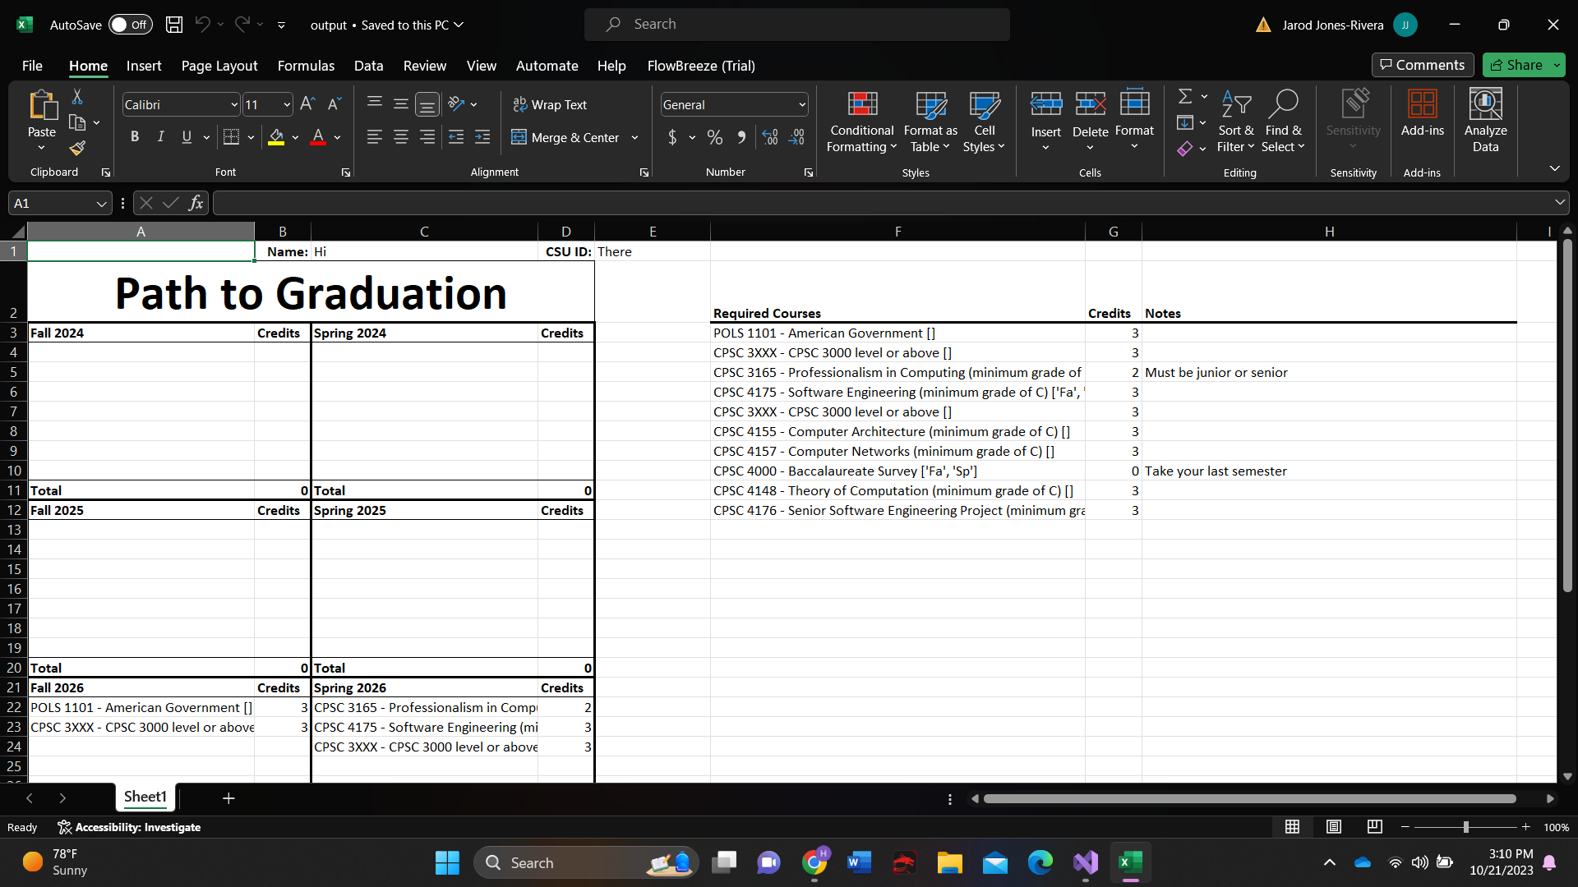
Task: Open the Add-ins button
Action: [x=1422, y=113]
